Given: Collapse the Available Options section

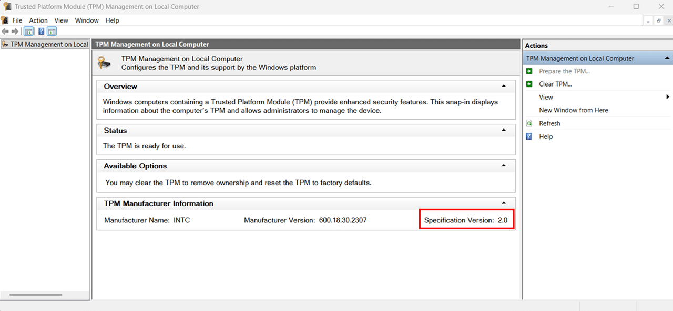Looking at the screenshot, I should coord(504,166).
